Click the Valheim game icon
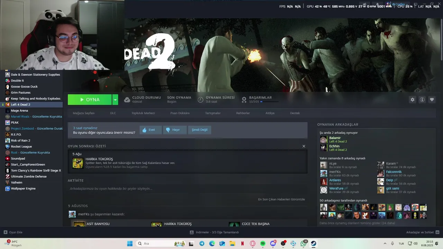Viewport: 443px width, 249px height. 8,183
